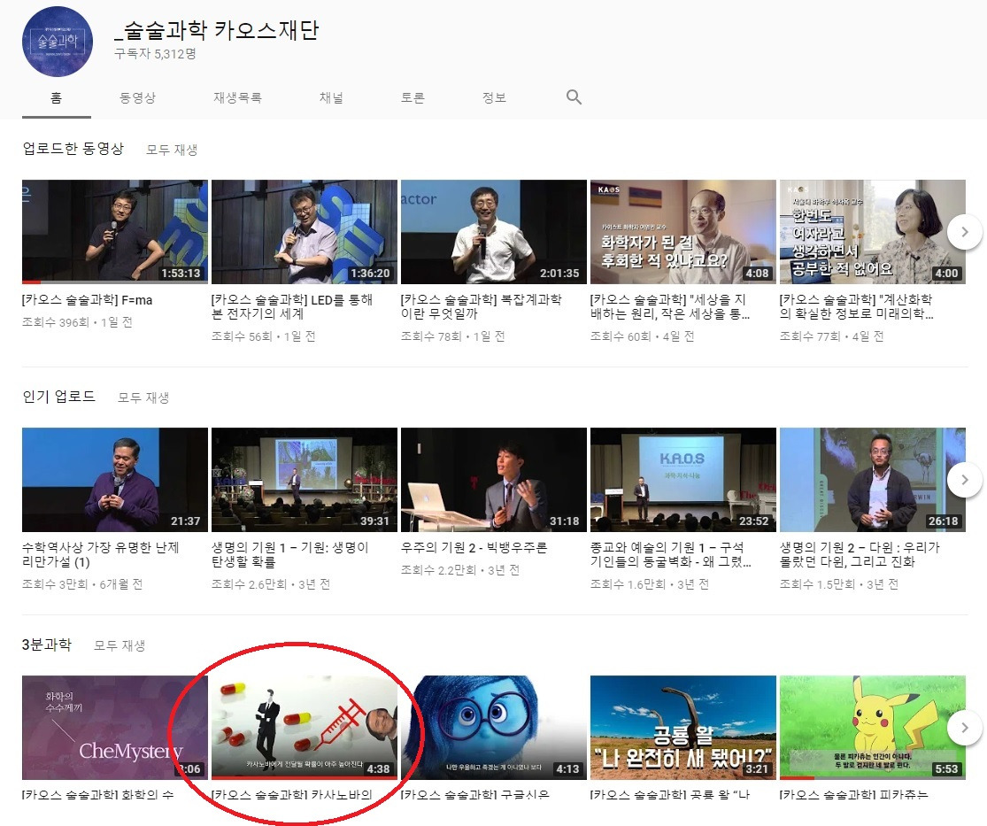Image resolution: width=987 pixels, height=826 pixels.
Task: Click the next arrow in 3분과학 row
Action: [x=964, y=727]
